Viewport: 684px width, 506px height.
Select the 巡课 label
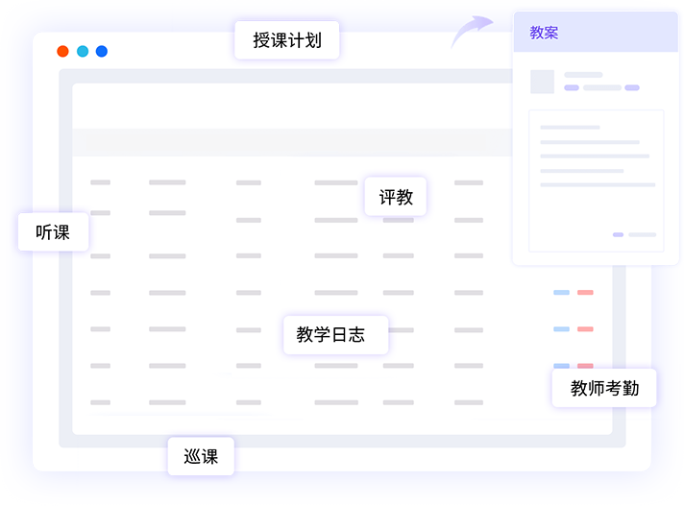click(201, 456)
